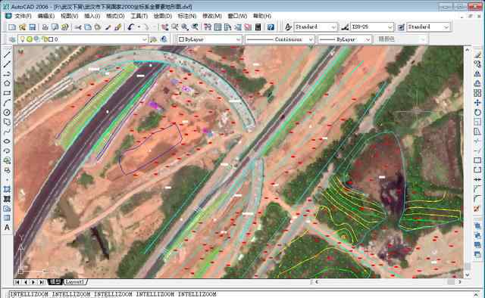Click the New drawing icon
This screenshot has width=485, height=298.
[12, 27]
